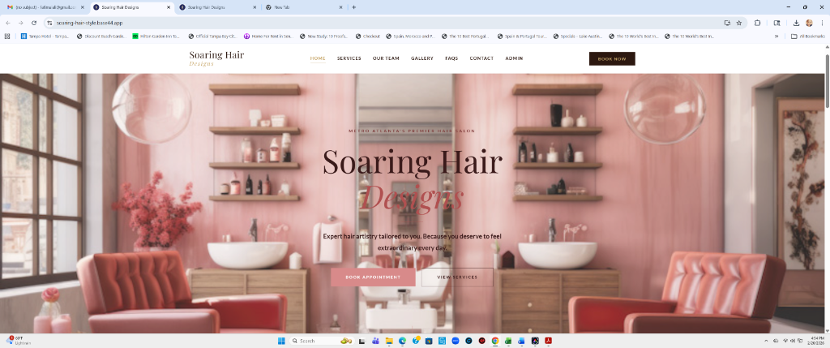Open the Checkout bookmark
830x348 pixels.
tap(368, 36)
